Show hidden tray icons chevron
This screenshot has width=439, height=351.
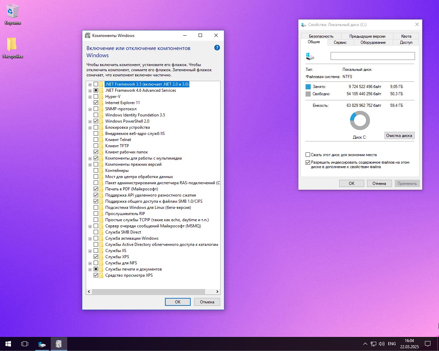(365, 344)
